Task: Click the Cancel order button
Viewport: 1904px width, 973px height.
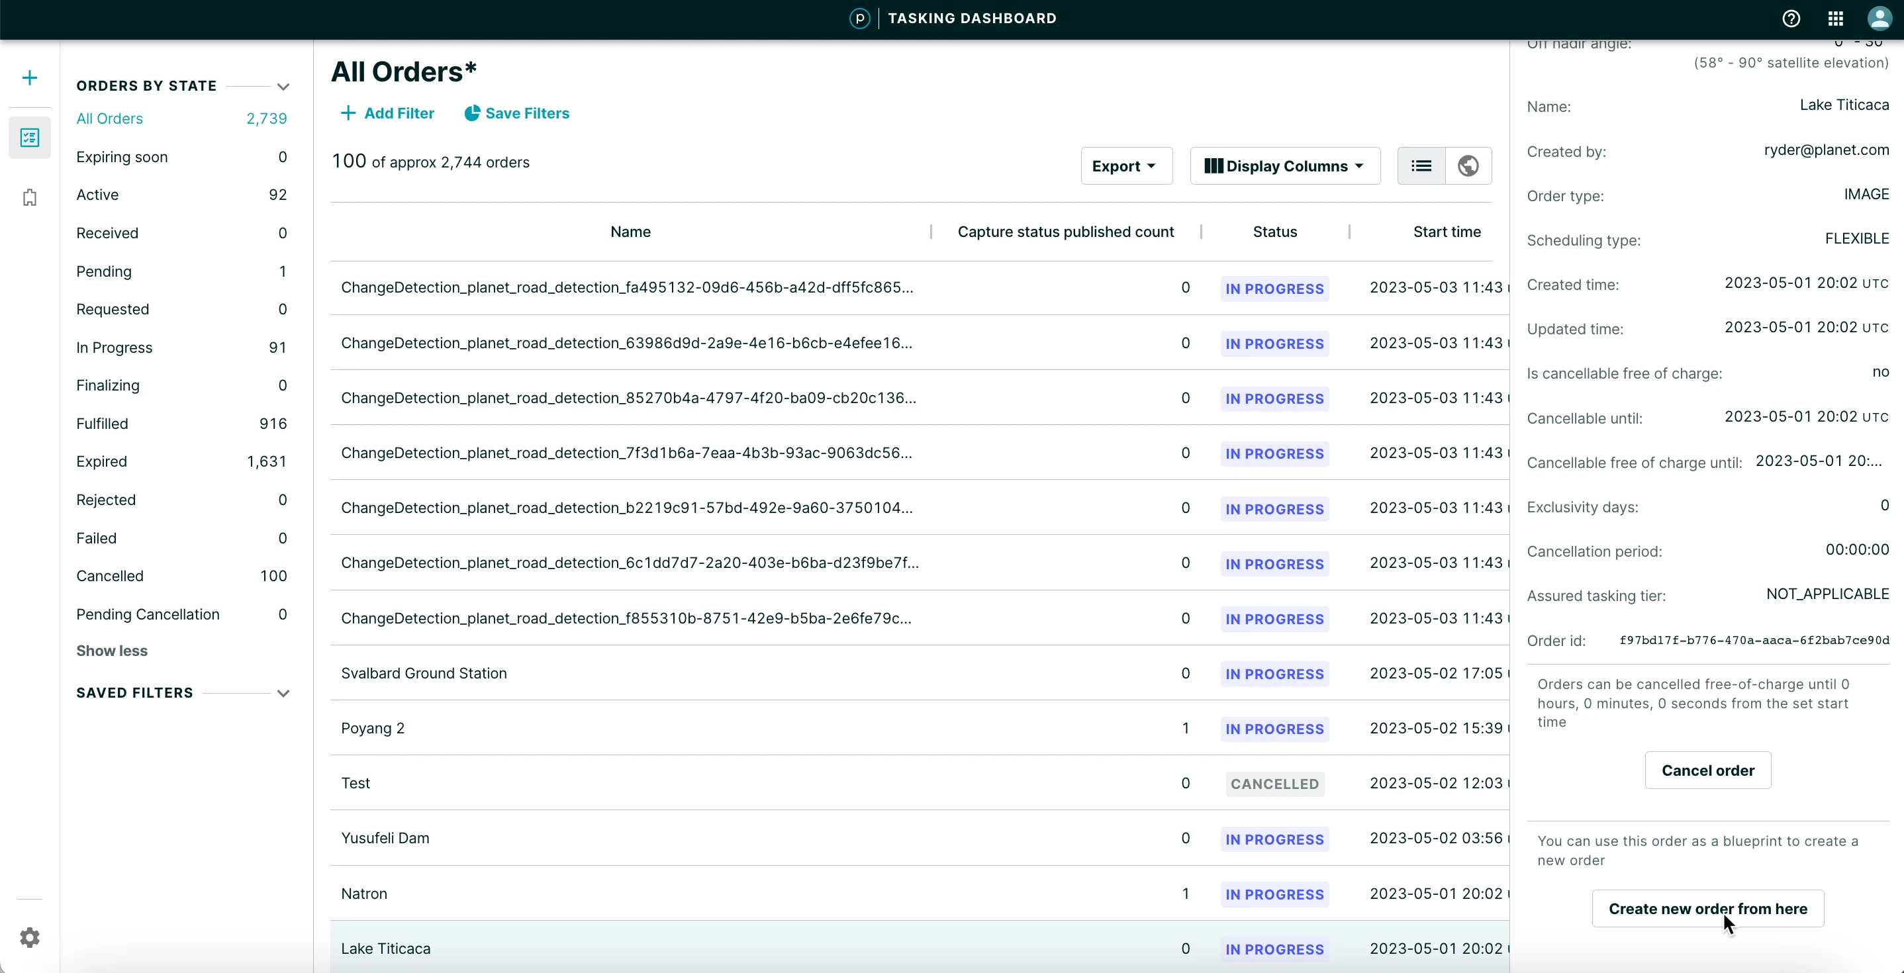Action: coord(1707,770)
